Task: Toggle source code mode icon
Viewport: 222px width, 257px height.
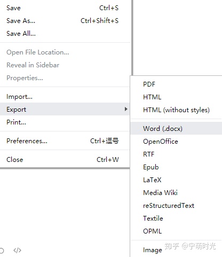Action: pyautogui.click(x=17, y=250)
